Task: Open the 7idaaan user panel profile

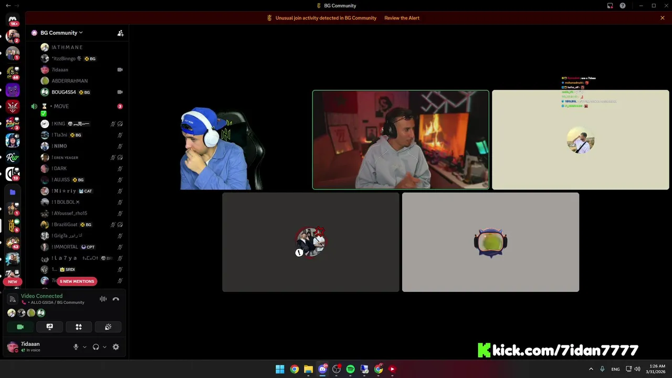Action: click(x=37, y=346)
